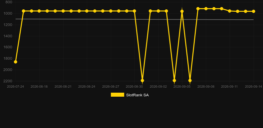Select the data point above 2026-08-18
The image size is (263, 128).
(x=39, y=11)
